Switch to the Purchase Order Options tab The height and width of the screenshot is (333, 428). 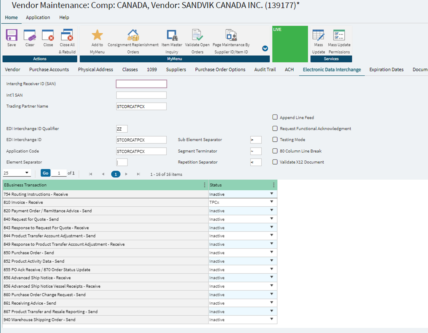click(x=220, y=69)
